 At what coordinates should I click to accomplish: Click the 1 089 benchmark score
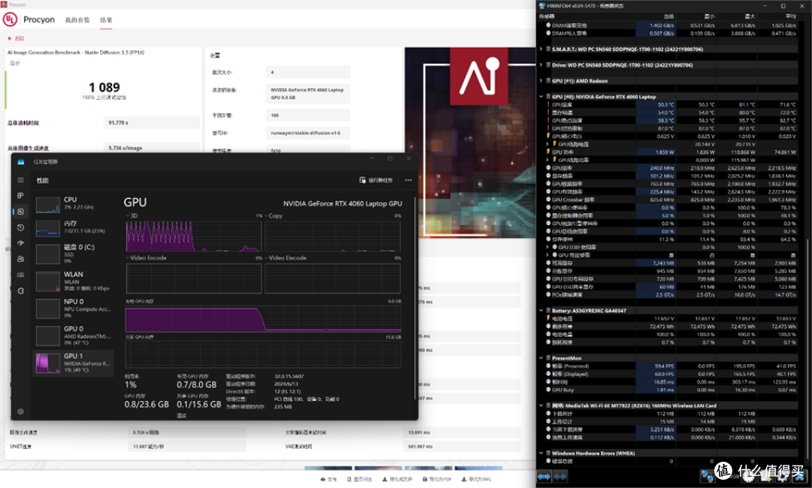(104, 87)
